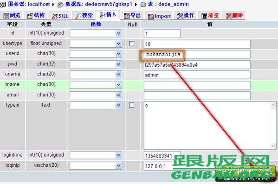Click the 'char(32)' type cell

(x=46, y=64)
